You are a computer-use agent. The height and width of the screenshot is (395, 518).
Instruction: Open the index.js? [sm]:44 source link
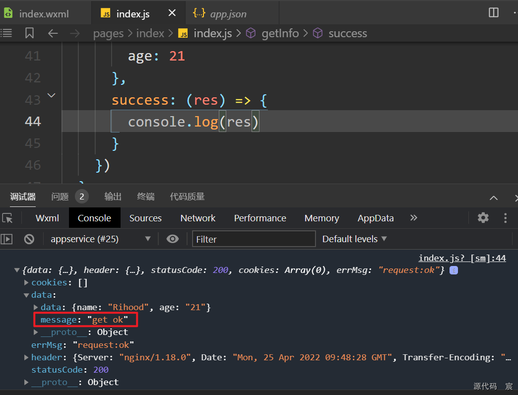point(462,258)
